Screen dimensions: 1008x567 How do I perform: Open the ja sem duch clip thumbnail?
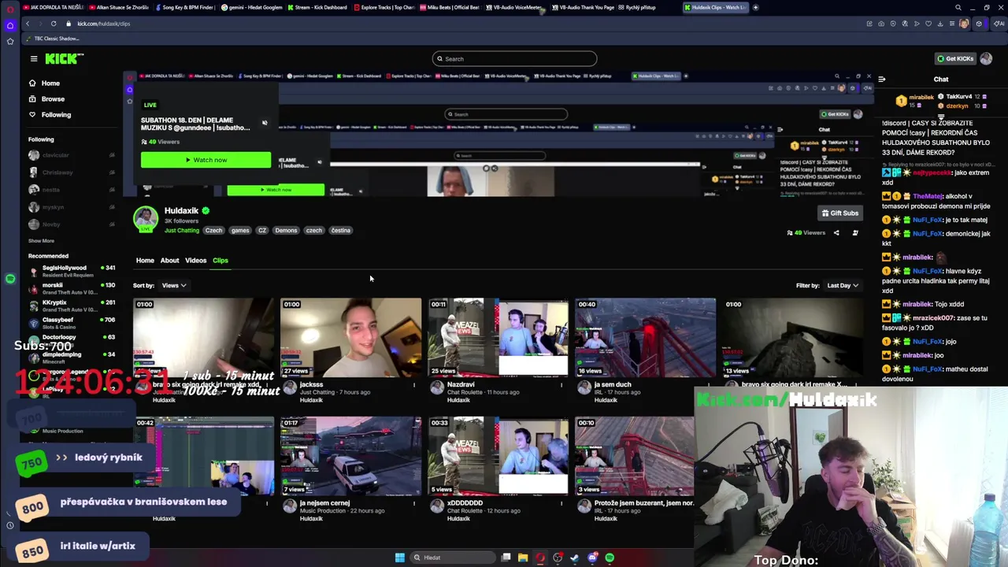(645, 337)
